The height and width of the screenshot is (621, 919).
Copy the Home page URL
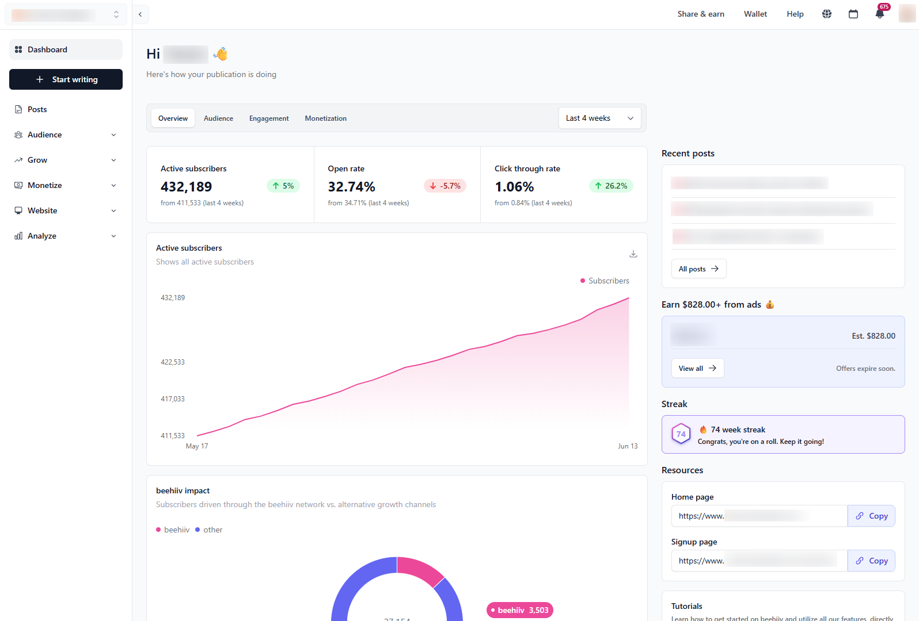point(871,516)
